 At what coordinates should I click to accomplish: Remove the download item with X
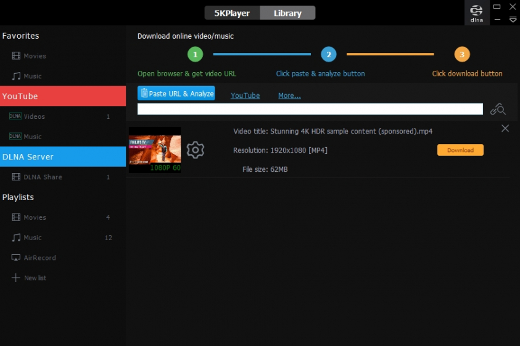[505, 128]
